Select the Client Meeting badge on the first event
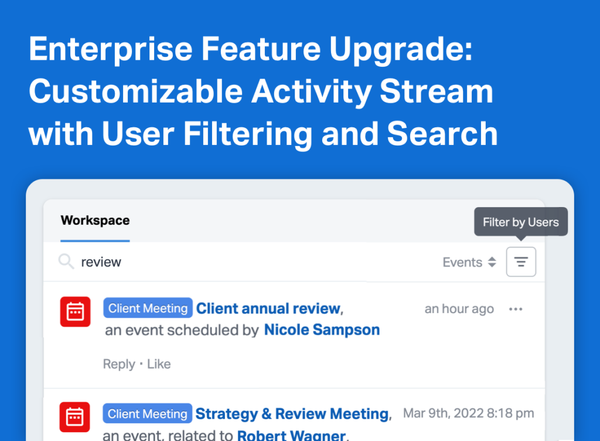The height and width of the screenshot is (441, 600). tap(147, 308)
